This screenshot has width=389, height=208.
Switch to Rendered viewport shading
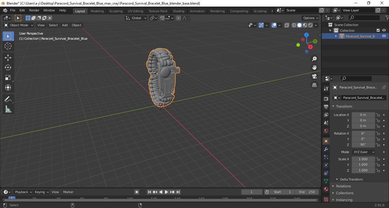pos(310,25)
